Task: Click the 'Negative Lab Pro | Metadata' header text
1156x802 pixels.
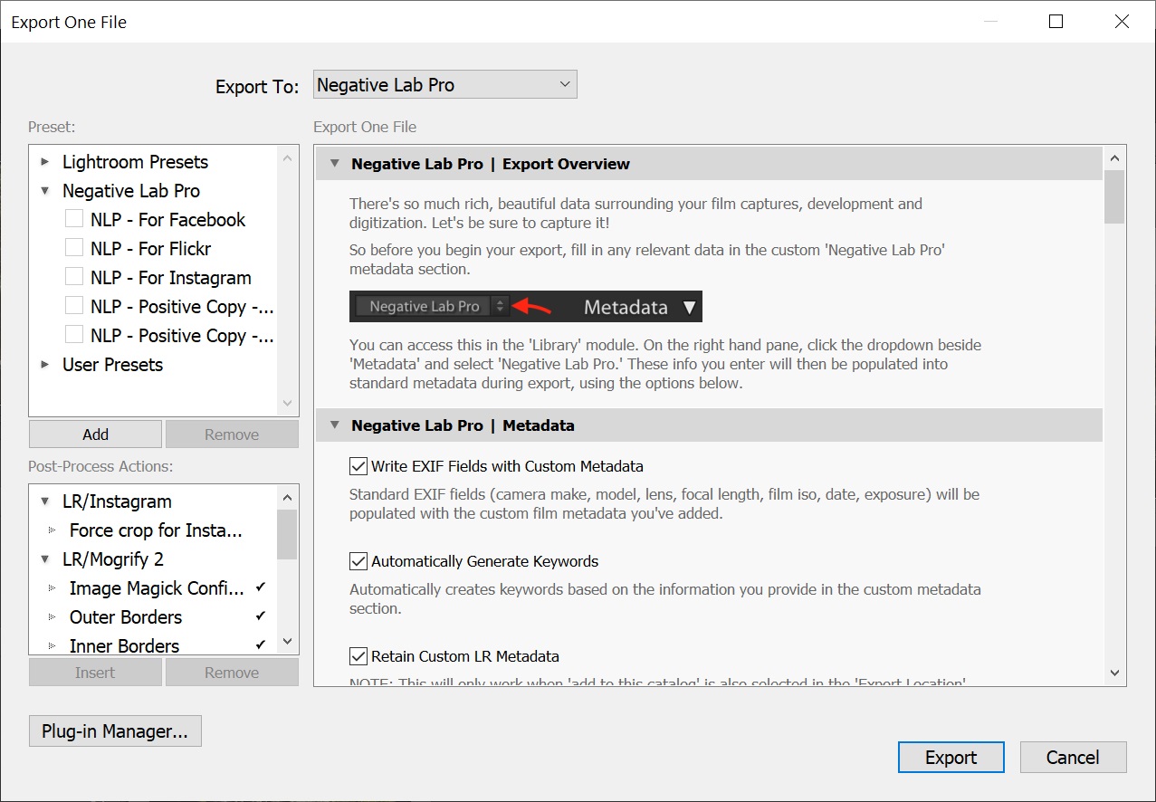Action: [x=463, y=425]
